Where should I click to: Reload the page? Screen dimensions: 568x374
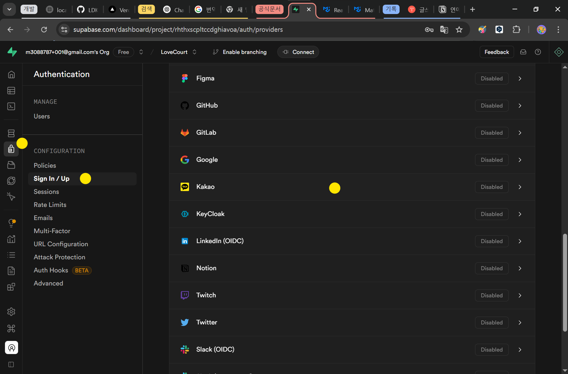click(x=44, y=30)
